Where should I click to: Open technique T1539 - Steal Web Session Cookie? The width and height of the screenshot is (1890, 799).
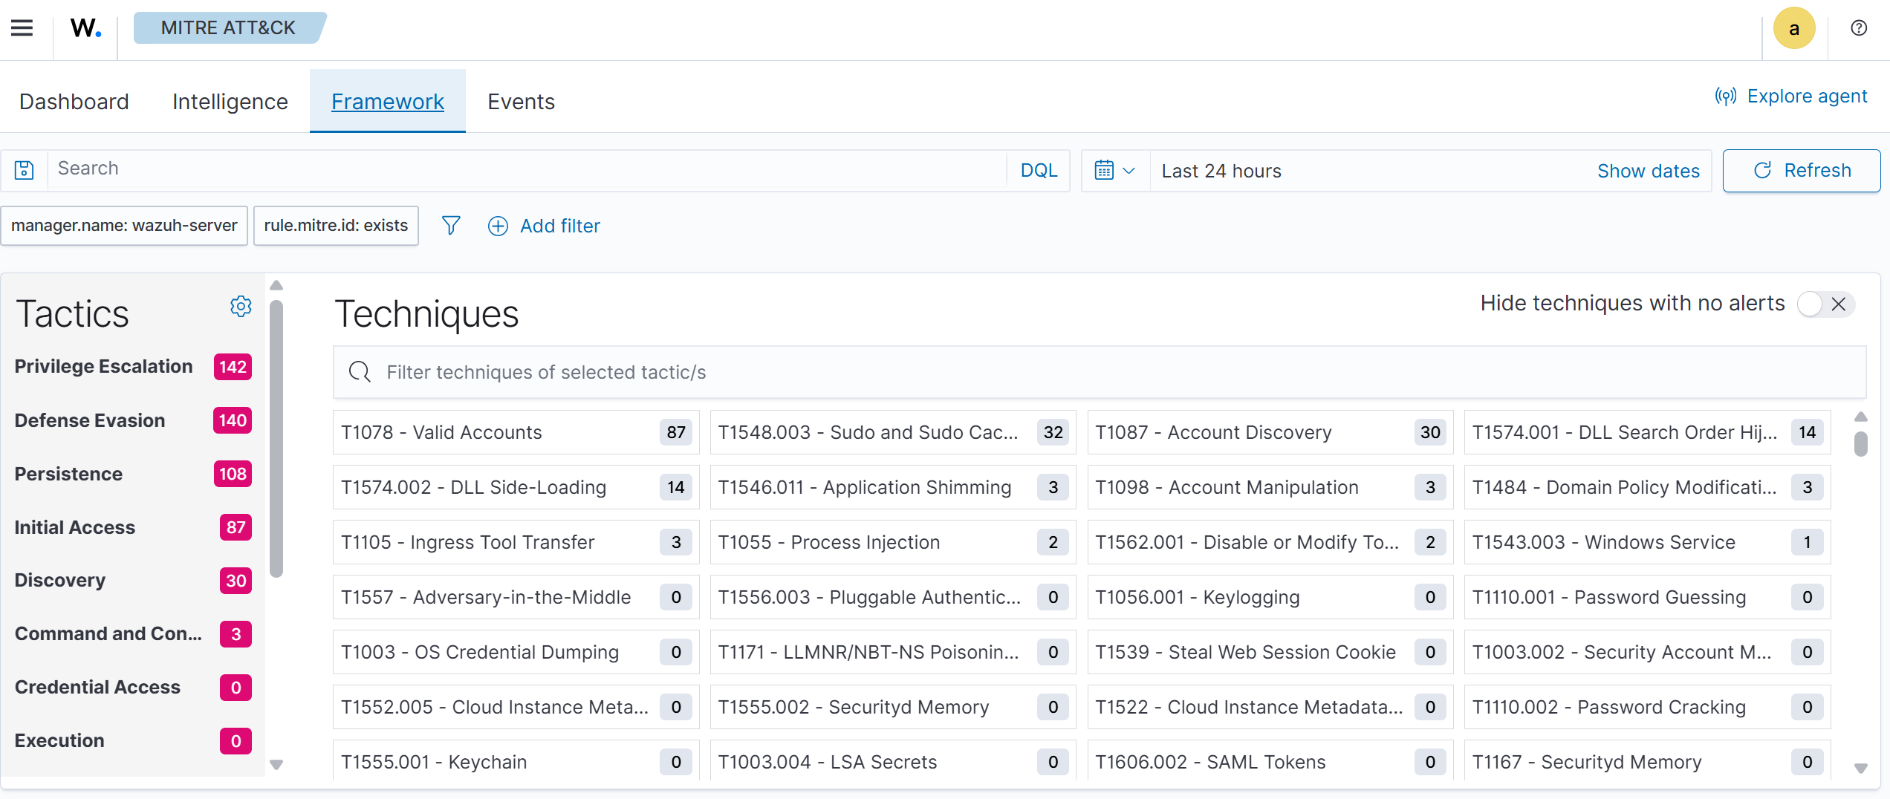(1270, 652)
